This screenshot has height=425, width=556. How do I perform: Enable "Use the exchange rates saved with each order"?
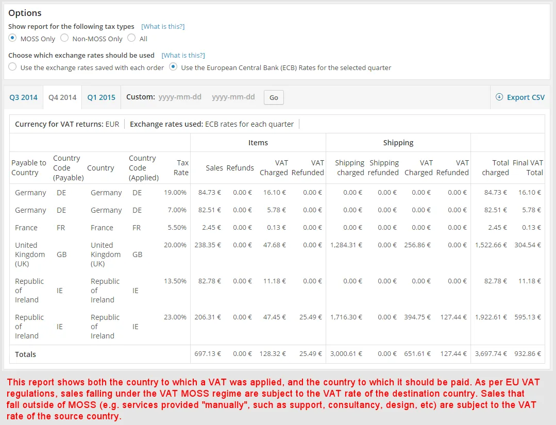(11, 67)
